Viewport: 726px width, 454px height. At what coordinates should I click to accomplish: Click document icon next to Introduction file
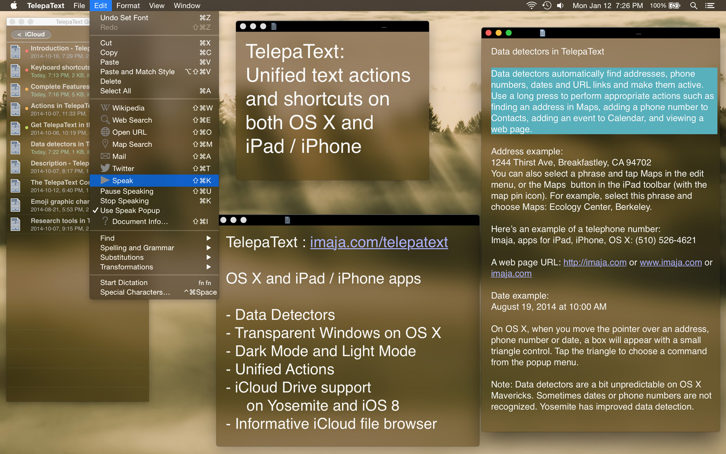pos(15,52)
